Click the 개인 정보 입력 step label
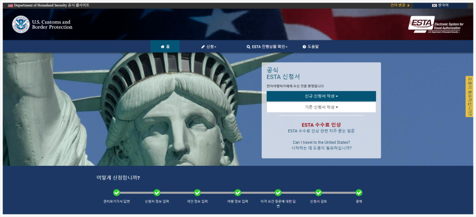 [197, 202]
